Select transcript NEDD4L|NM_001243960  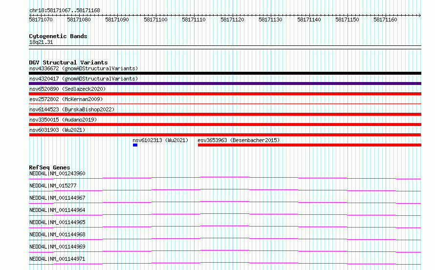(57, 173)
